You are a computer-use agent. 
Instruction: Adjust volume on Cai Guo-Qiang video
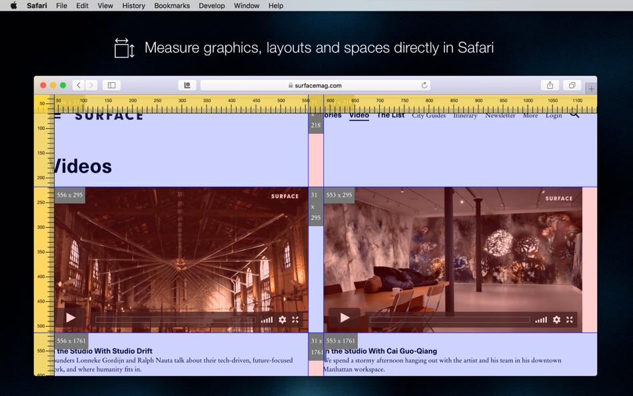pyautogui.click(x=541, y=319)
